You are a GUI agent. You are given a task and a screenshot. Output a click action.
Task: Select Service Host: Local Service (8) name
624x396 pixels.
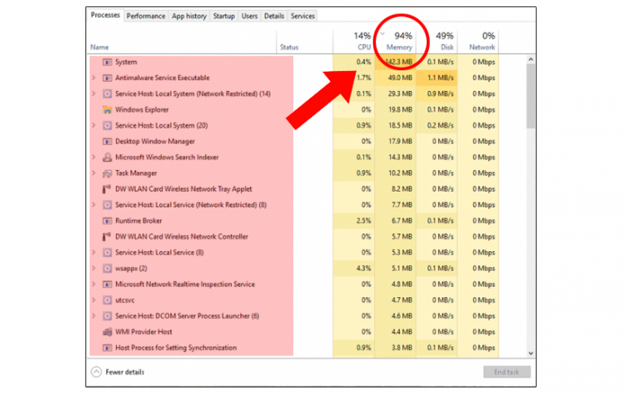159,253
